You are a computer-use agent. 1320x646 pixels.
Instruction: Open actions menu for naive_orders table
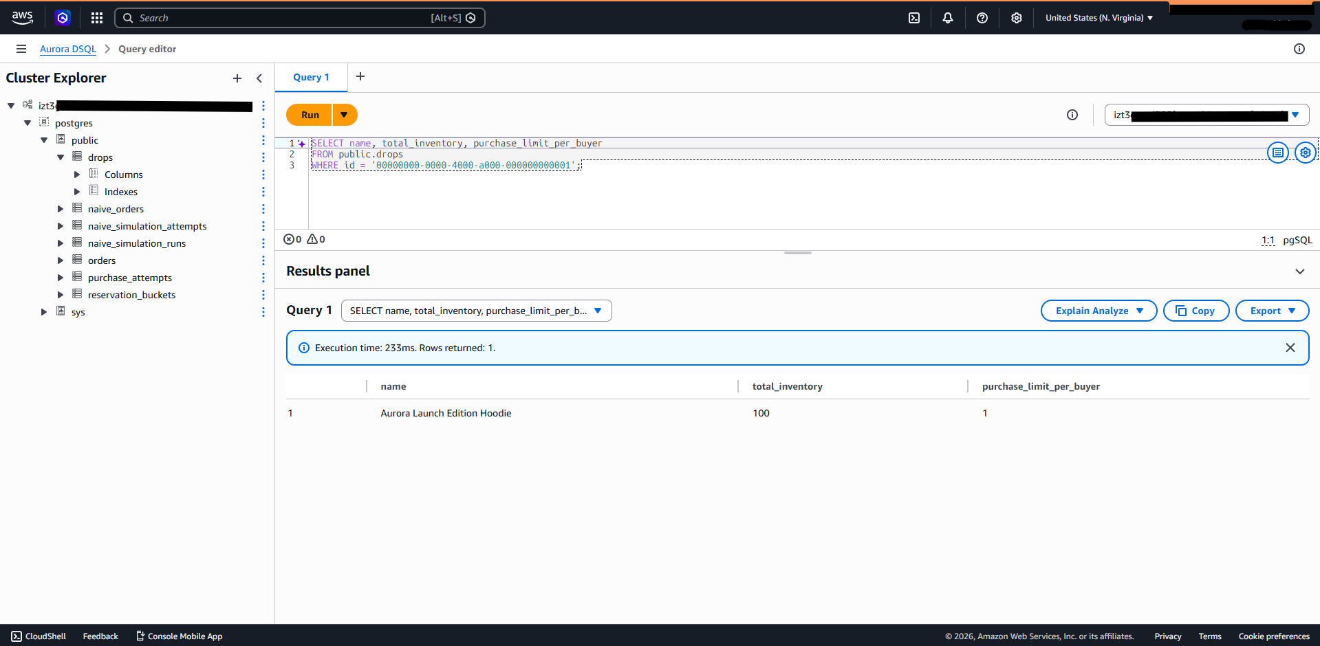[263, 209]
